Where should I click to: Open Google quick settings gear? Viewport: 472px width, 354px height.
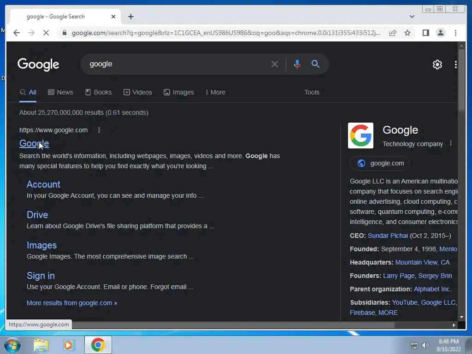point(437,65)
